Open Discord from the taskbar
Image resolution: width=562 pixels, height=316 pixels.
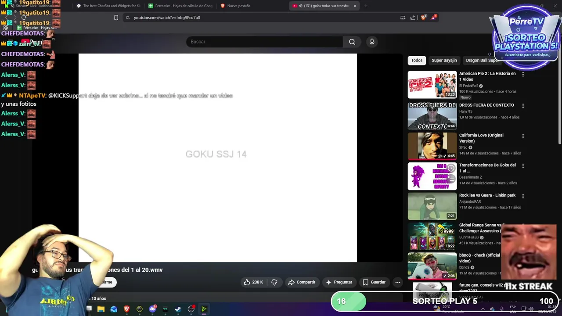[152, 309]
